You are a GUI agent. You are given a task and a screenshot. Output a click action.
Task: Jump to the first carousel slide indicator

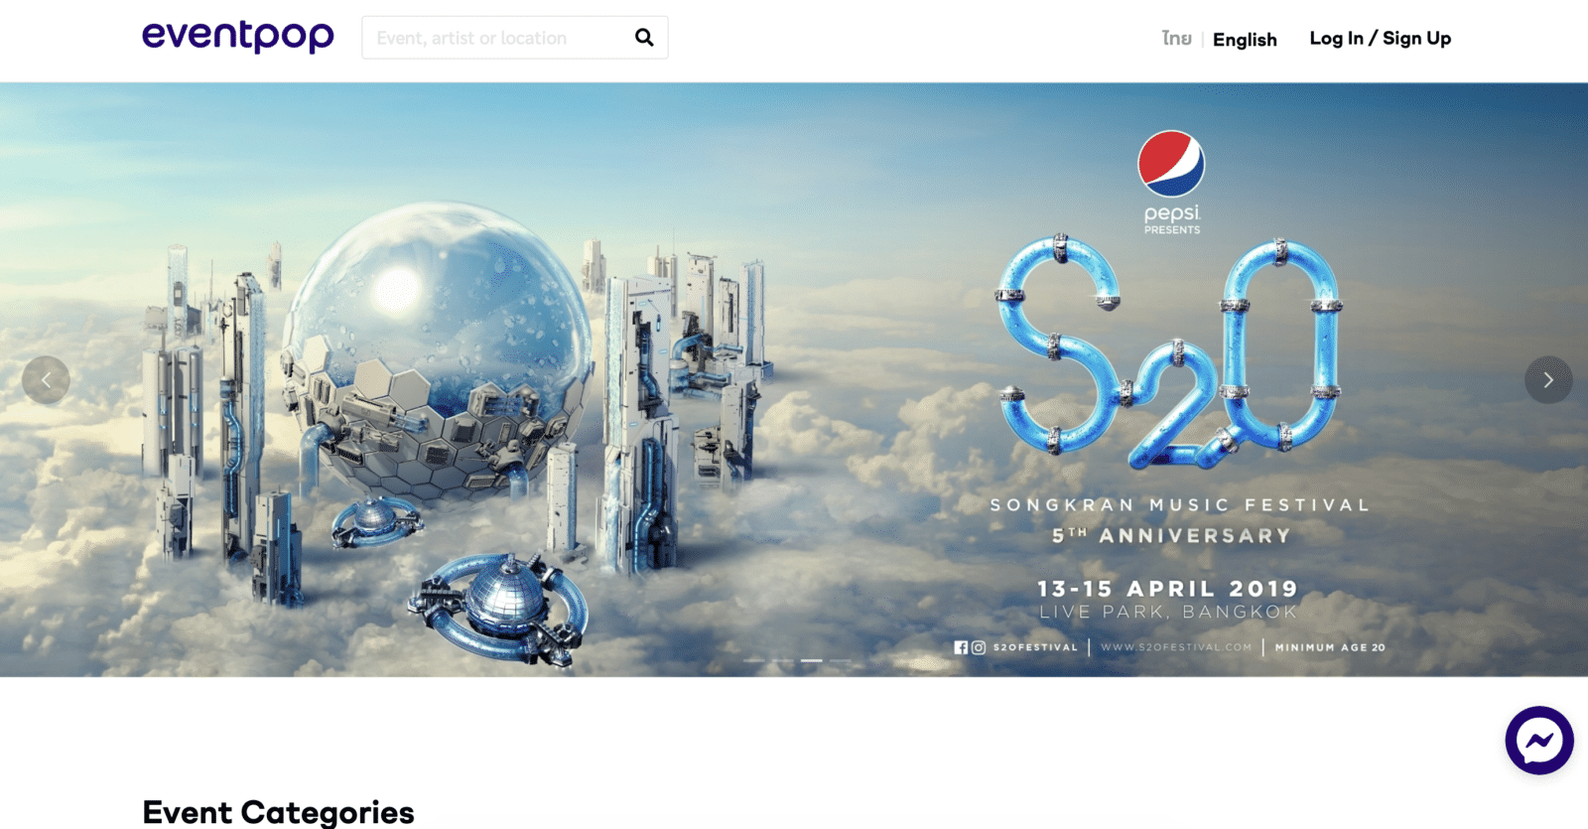tap(754, 660)
